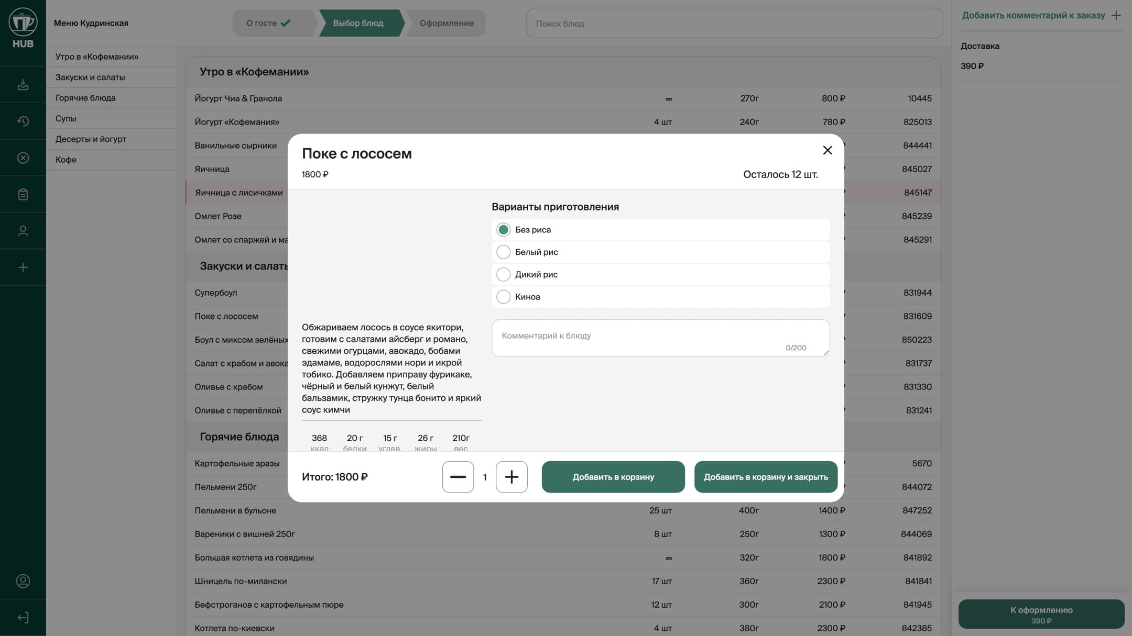Select the Большая котлета из говядины row

tap(563, 557)
